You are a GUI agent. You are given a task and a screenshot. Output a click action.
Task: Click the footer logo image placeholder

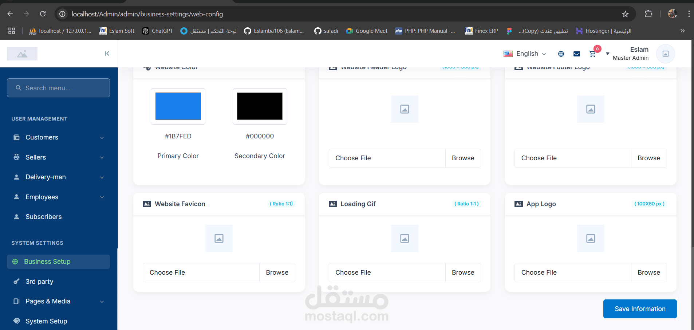591,109
